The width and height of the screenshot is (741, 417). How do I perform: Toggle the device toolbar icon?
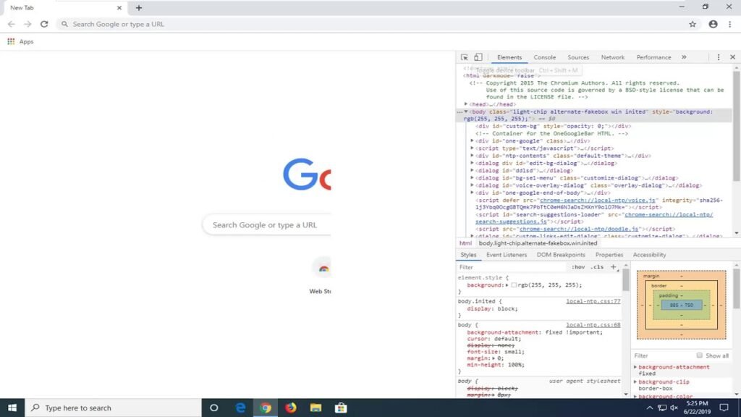[478, 57]
